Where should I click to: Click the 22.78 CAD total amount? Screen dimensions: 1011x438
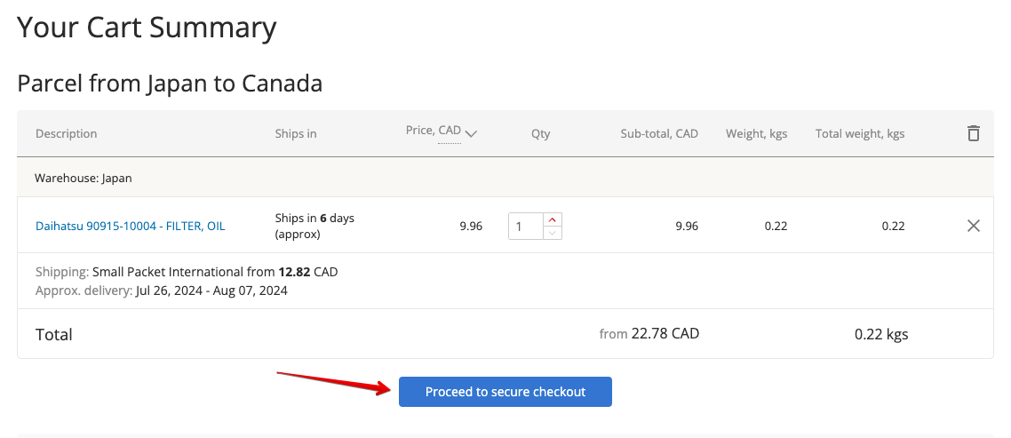pos(665,334)
